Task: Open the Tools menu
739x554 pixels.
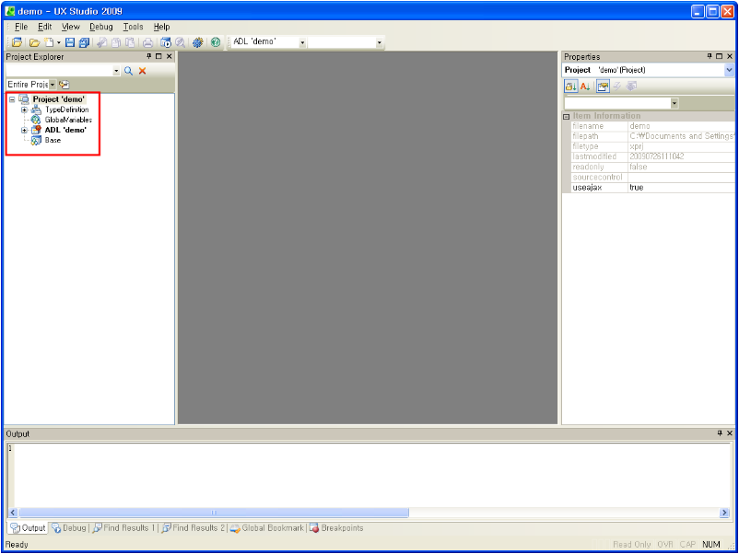Action: [133, 27]
